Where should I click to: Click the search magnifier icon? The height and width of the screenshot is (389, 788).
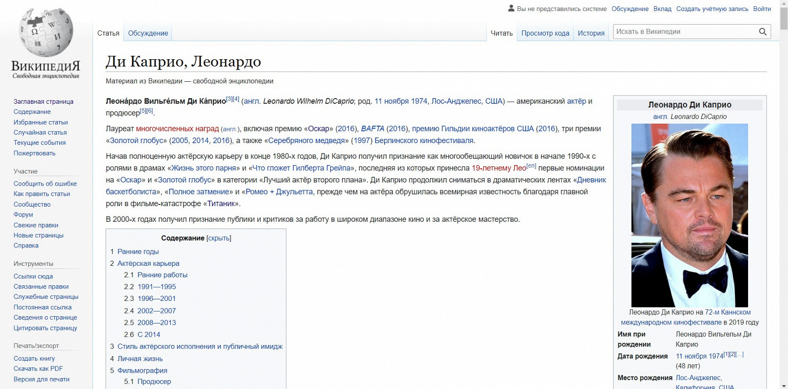pyautogui.click(x=763, y=32)
